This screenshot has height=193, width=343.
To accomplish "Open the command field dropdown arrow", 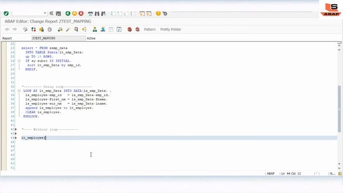I will [x=45, y=13].
